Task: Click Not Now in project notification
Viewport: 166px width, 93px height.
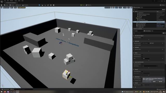Action: point(161,82)
